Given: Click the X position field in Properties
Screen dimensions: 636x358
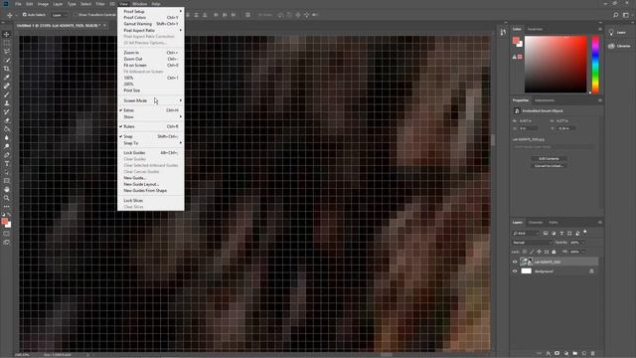Looking at the screenshot, I should click(x=528, y=128).
